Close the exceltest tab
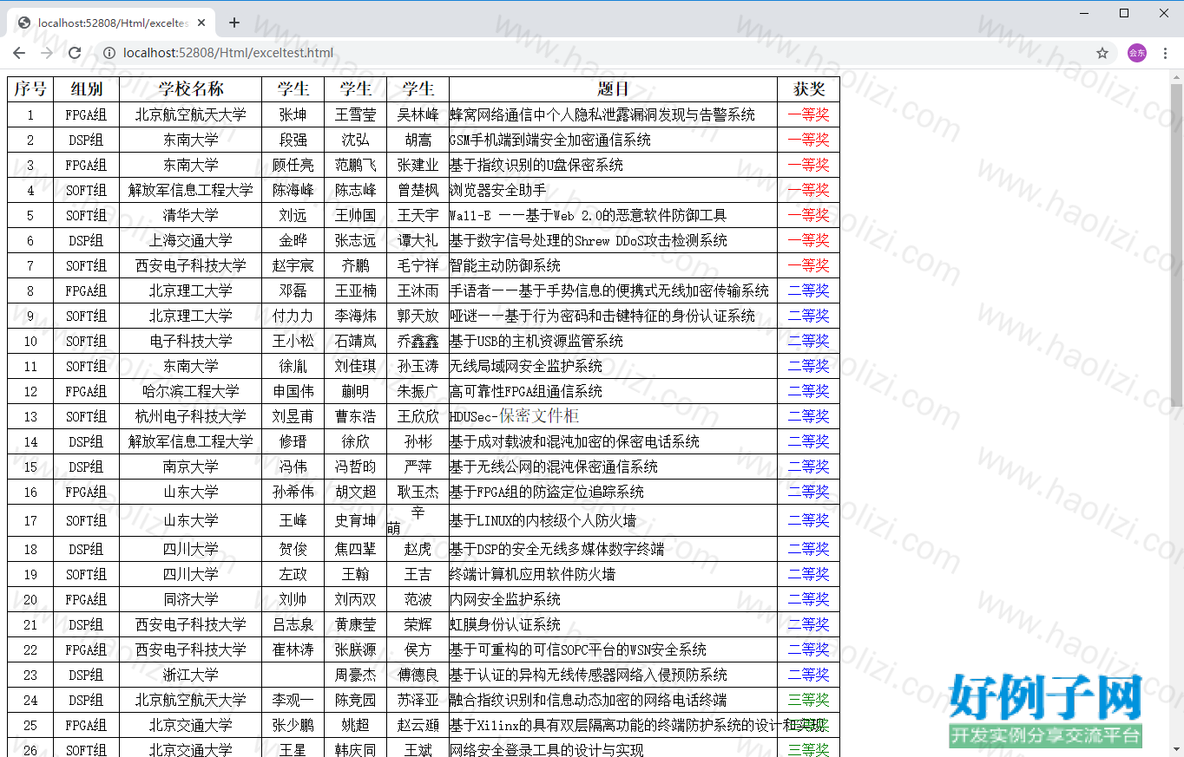Viewport: 1184px width, 757px height. 201,23
